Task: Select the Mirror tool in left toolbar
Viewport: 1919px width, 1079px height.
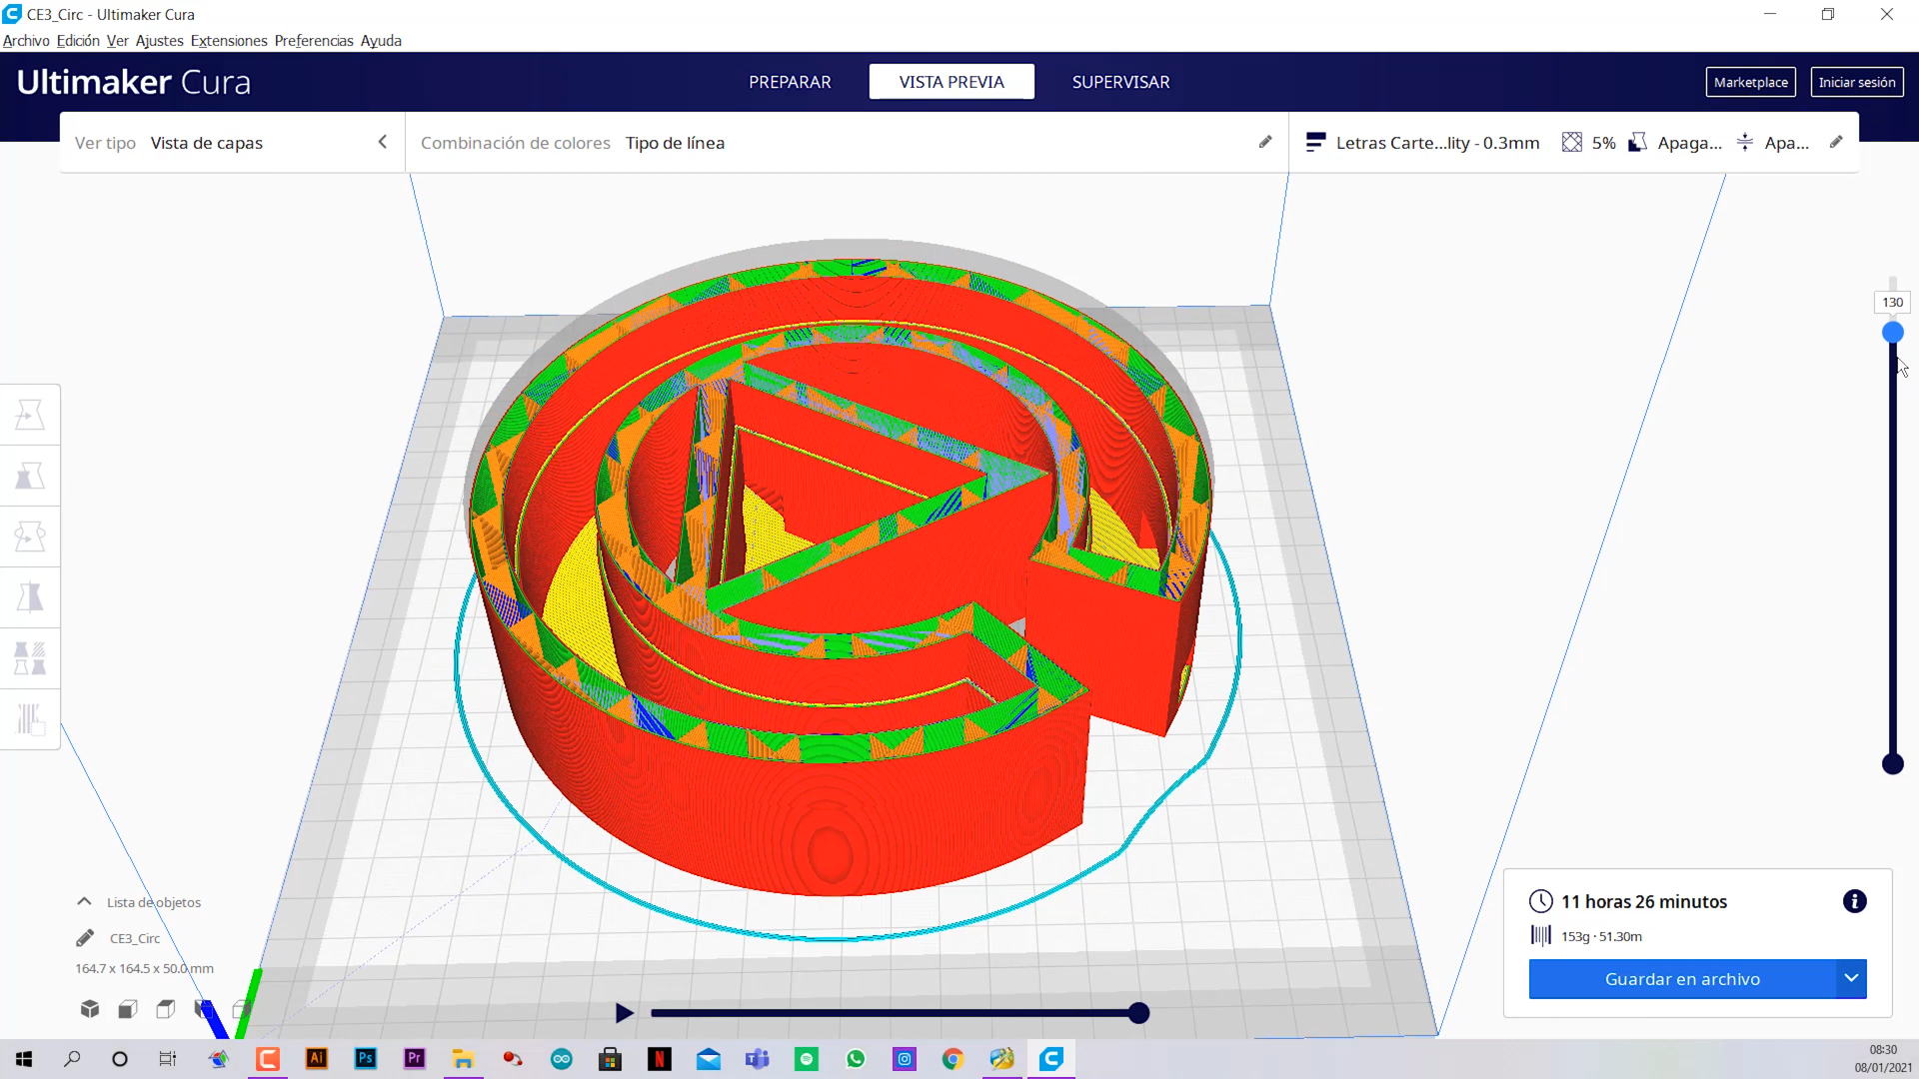Action: [x=30, y=597]
